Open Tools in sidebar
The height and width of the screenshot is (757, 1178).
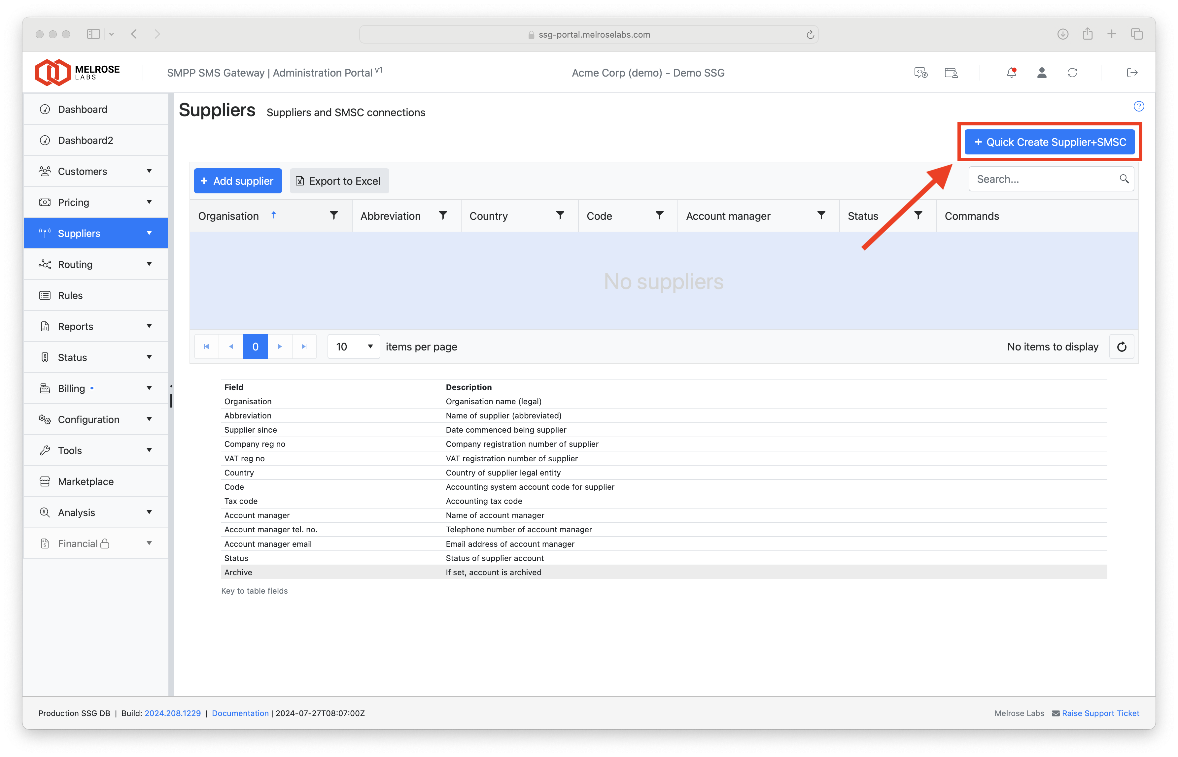click(96, 450)
